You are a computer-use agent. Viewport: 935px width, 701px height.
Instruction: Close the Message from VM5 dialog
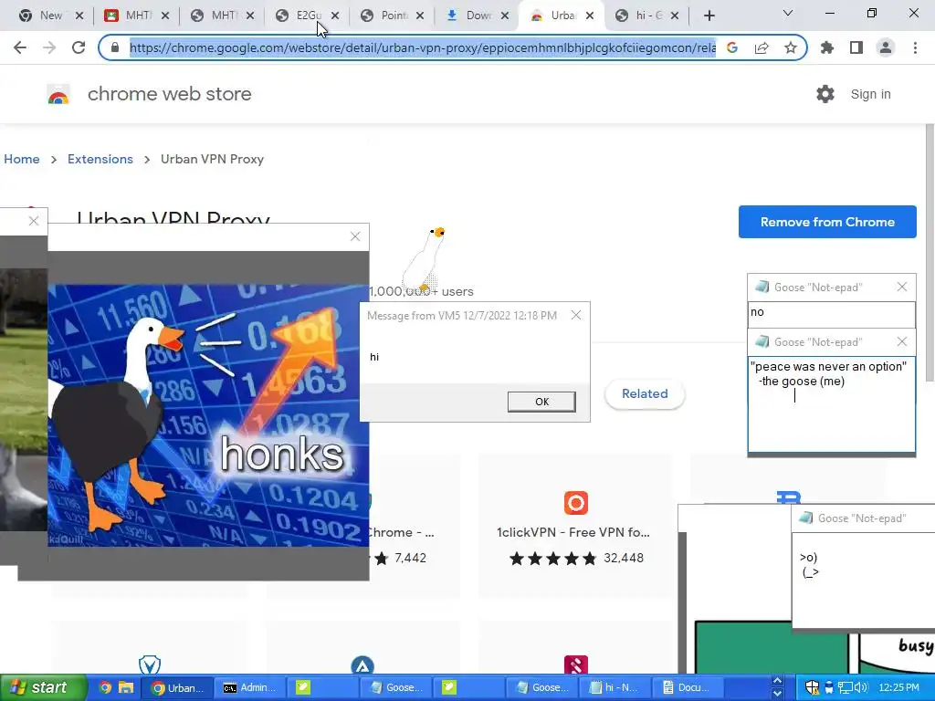pyautogui.click(x=575, y=315)
